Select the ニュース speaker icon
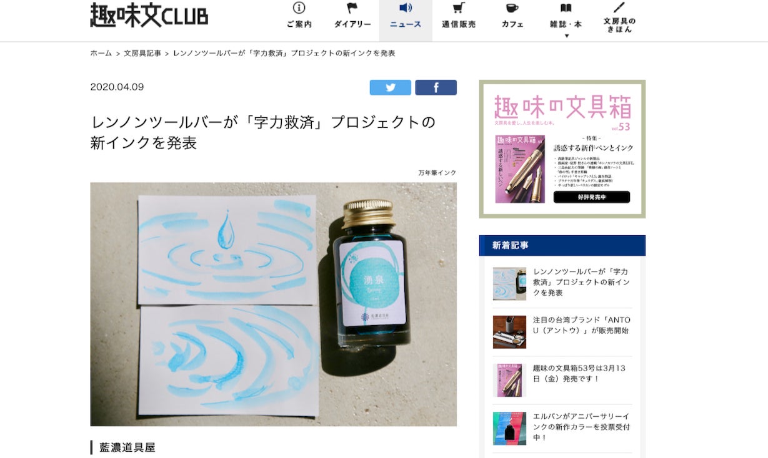Screen dimensions: 768x458 pyautogui.click(x=406, y=8)
